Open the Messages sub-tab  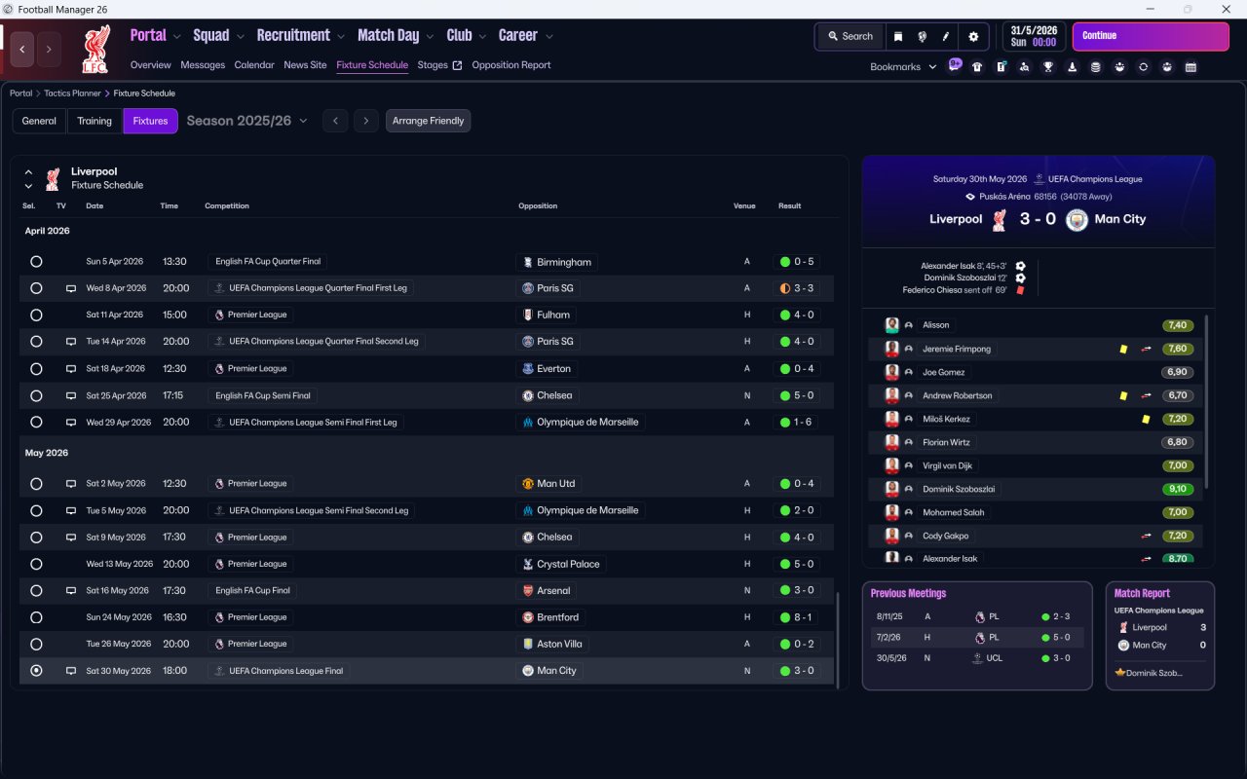coord(203,65)
